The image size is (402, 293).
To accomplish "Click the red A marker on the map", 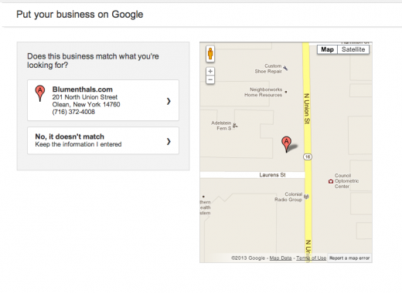I will tap(287, 144).
